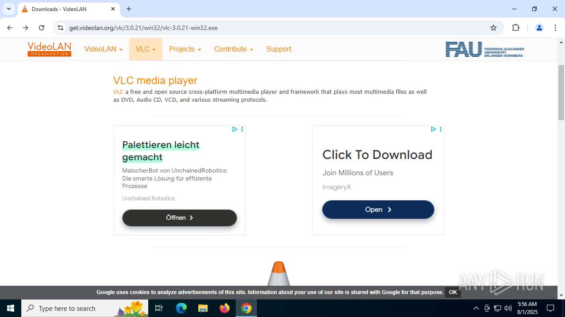Click the taskbar search box
Screen dimensions: 565x317
[x=85, y=308]
